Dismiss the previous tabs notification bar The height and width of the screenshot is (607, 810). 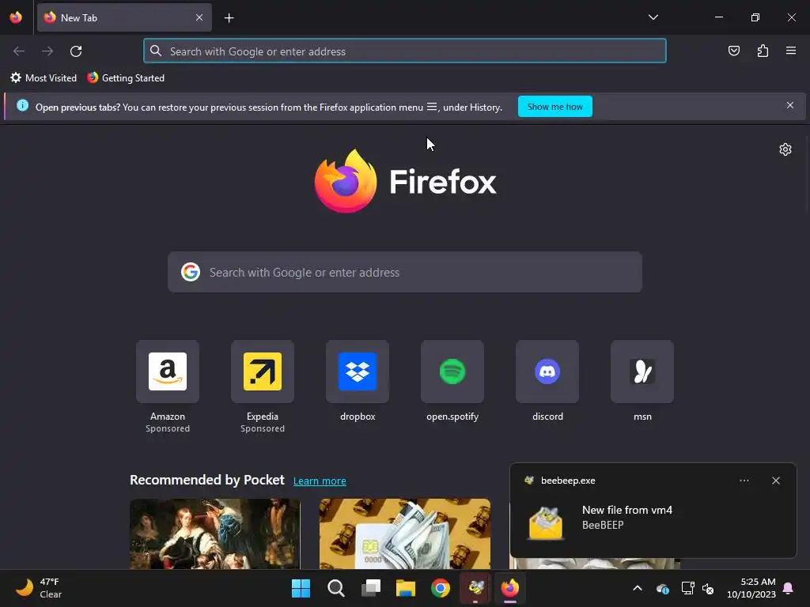[x=790, y=105]
